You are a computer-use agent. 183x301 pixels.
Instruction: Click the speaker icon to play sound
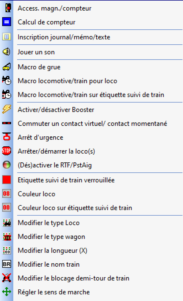(6, 52)
